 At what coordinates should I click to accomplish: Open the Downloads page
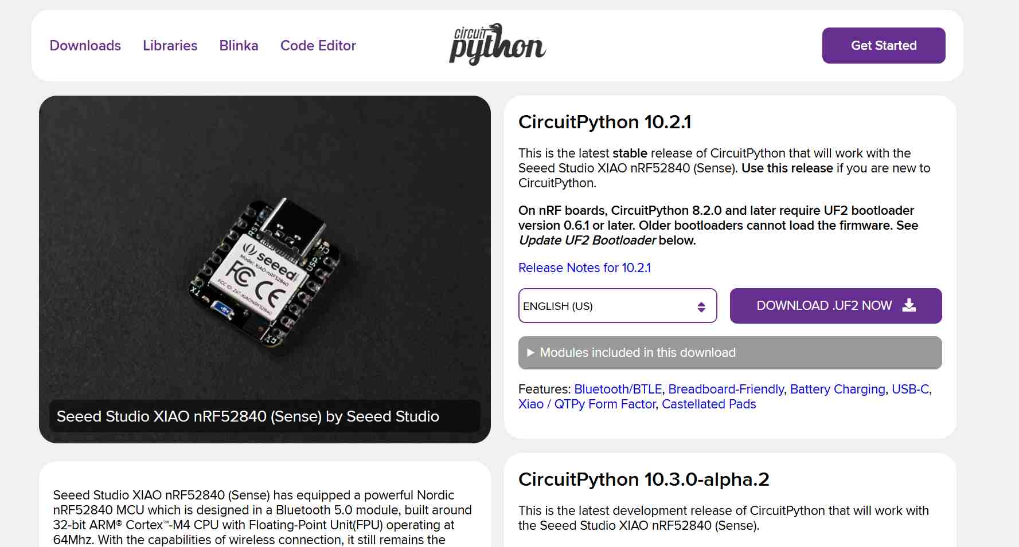point(85,45)
